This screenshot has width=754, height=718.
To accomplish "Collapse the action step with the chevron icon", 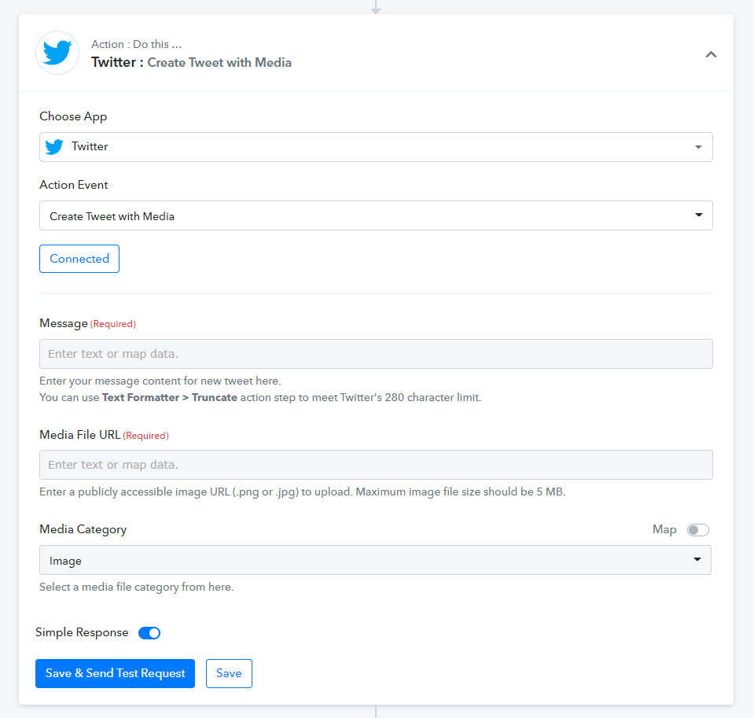I will click(711, 54).
